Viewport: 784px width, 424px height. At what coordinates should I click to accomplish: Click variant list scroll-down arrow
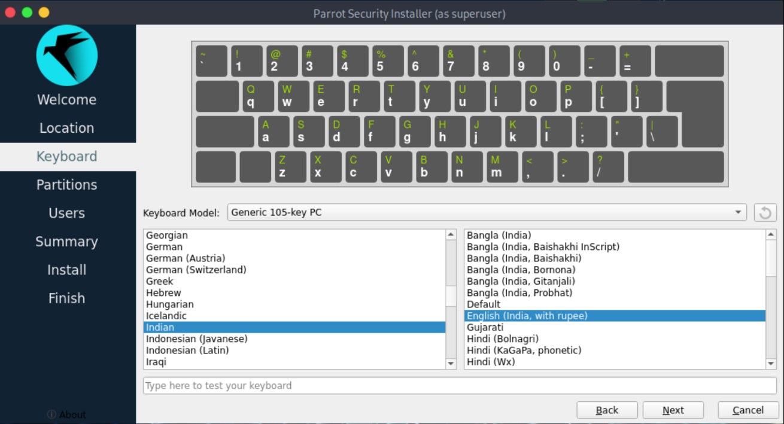pos(771,363)
